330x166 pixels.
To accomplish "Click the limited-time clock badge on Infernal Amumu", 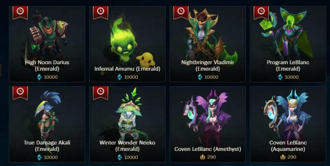I will click(101, 12).
